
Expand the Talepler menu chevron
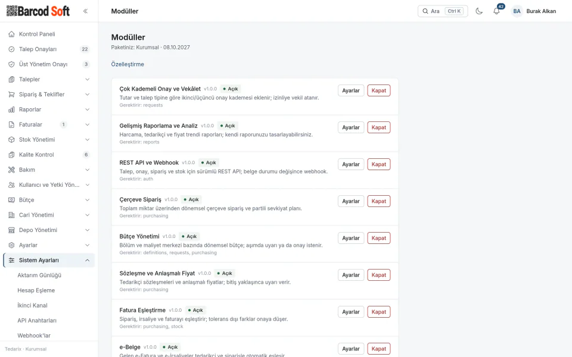click(x=87, y=79)
